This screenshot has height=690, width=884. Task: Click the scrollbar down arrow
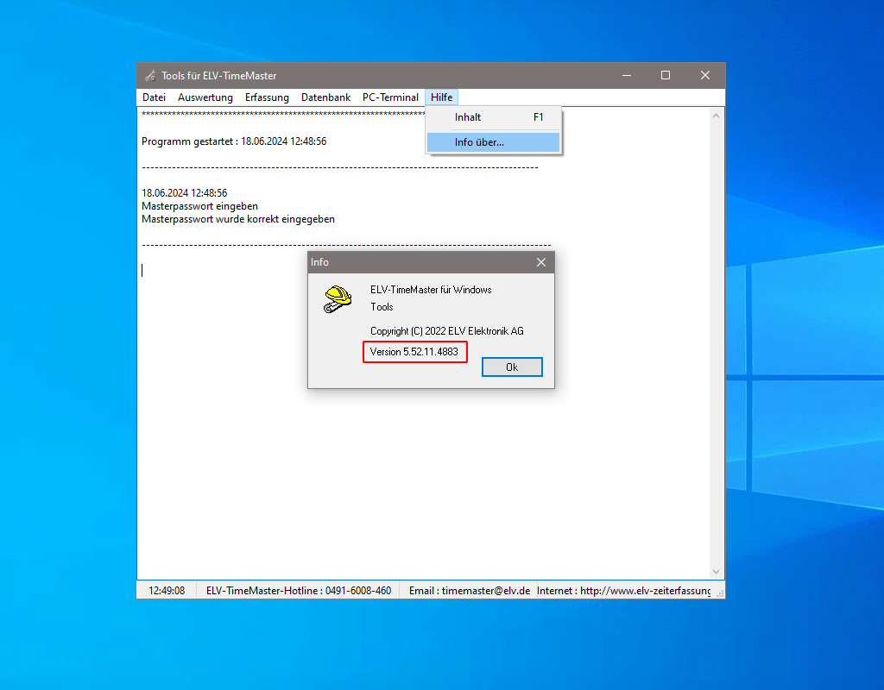click(716, 570)
